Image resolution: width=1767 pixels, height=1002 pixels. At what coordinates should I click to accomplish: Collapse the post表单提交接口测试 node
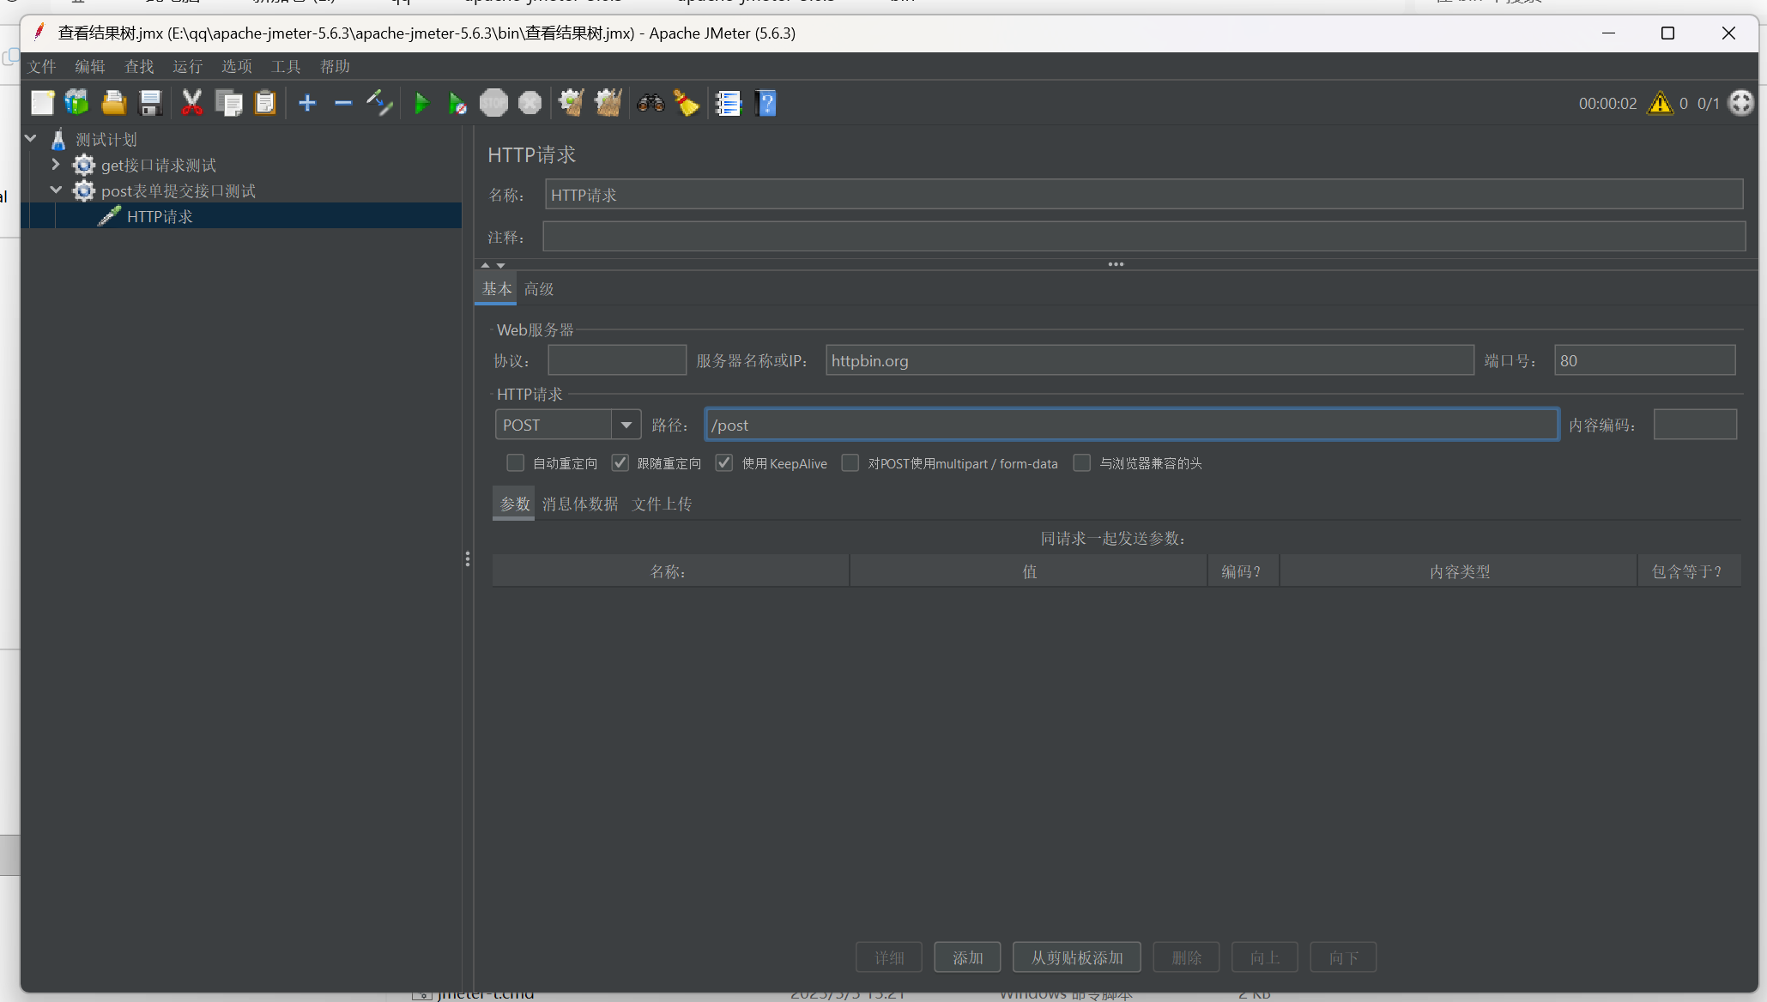tap(56, 190)
